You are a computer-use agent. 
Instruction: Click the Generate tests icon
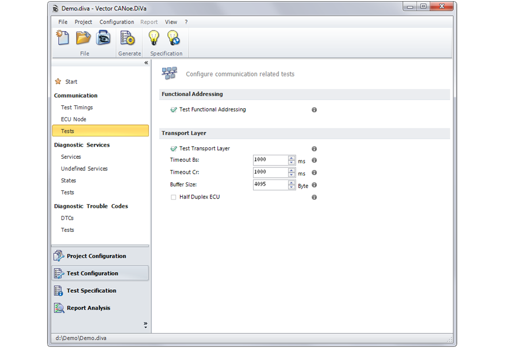128,38
